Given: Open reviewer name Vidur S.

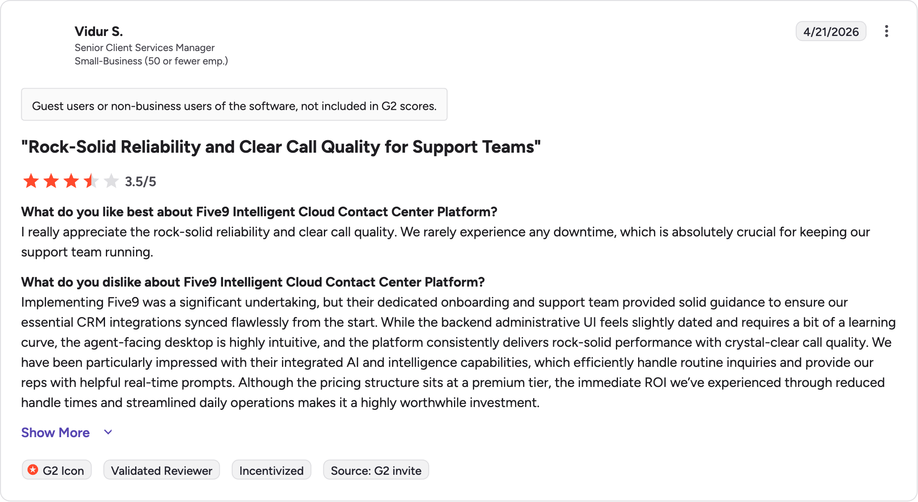Looking at the screenshot, I should pyautogui.click(x=99, y=31).
